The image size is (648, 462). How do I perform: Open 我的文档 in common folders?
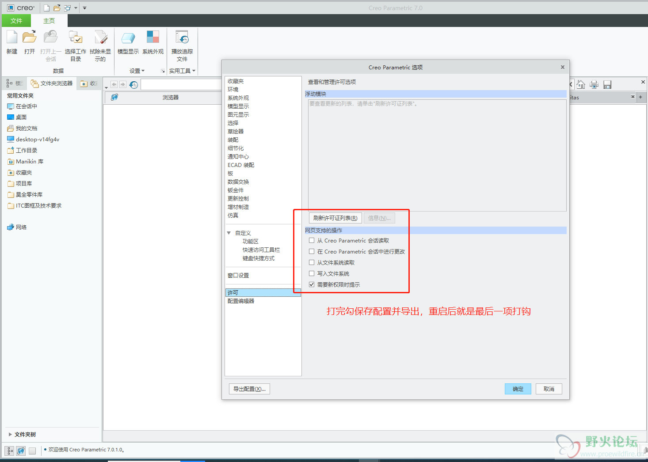(x=22, y=128)
